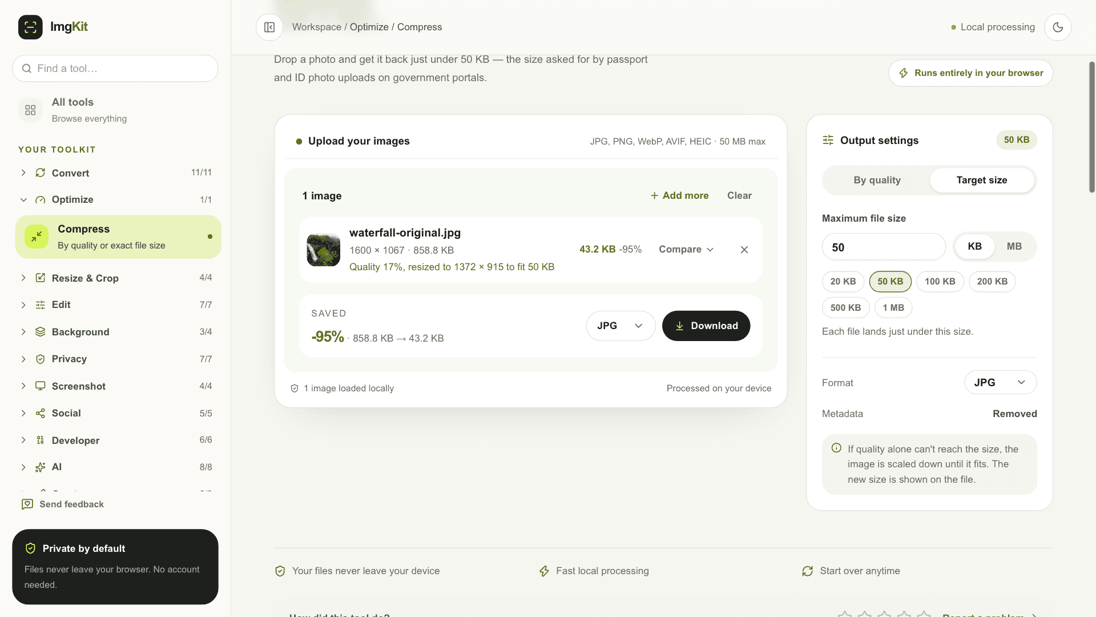This screenshot has width=1096, height=617.
Task: Go to Optimize in the breadcrumb
Action: coord(369,27)
